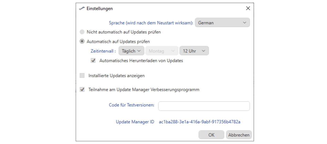Expand the Täglich interval dropdown
The height and width of the screenshot is (144, 327).
click(x=131, y=51)
